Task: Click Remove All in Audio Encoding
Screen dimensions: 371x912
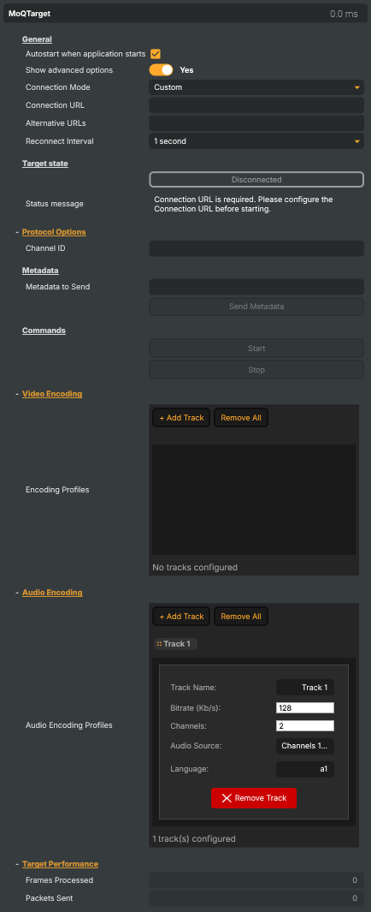Action: (x=241, y=617)
